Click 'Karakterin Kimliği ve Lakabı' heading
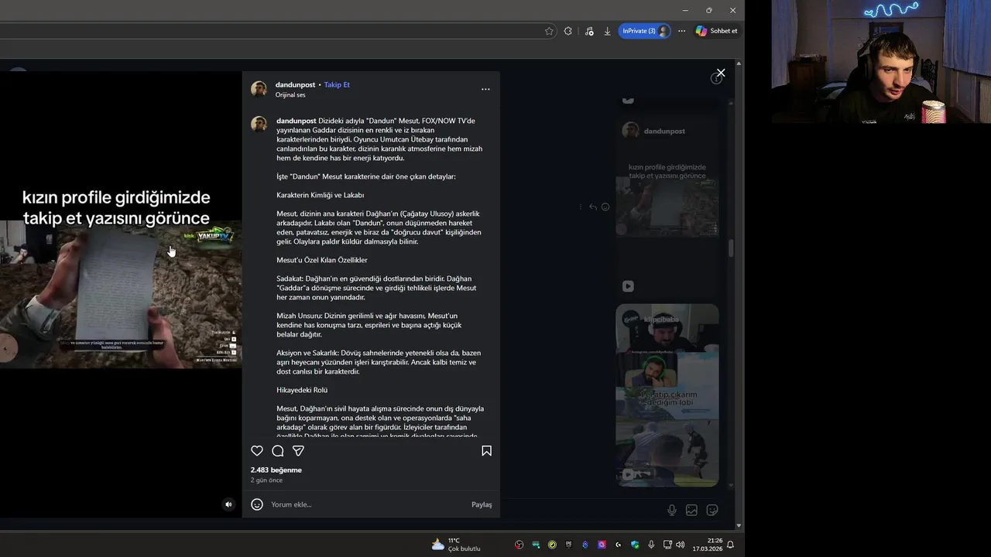Screen dimensions: 991x557 (321, 195)
